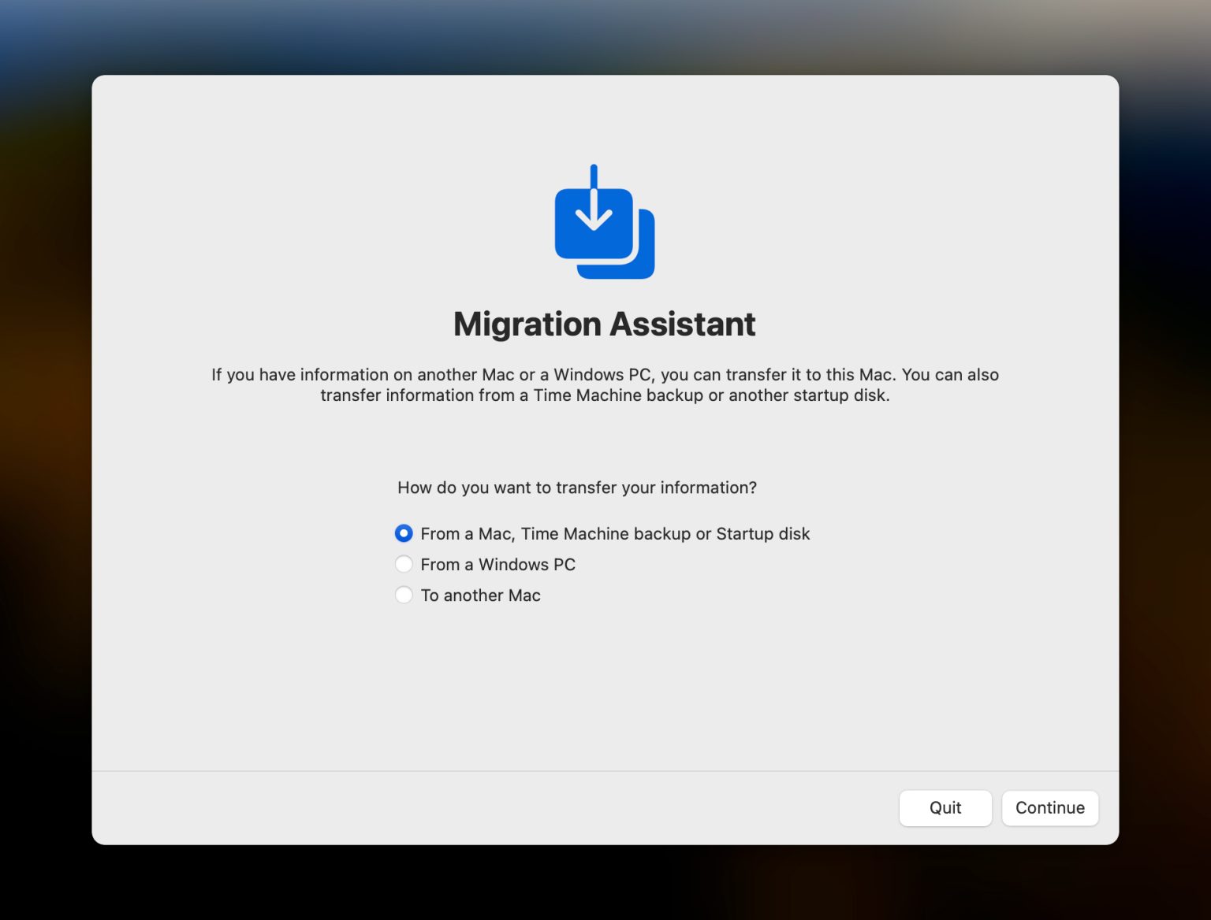The height and width of the screenshot is (920, 1211).
Task: Click the Startup disk option label
Action: (762, 533)
